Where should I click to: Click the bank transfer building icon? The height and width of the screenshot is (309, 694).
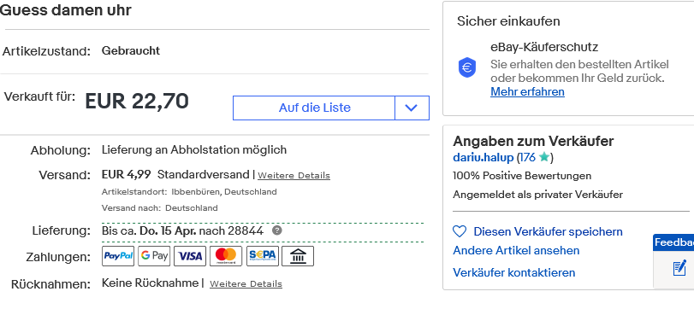pos(298,256)
